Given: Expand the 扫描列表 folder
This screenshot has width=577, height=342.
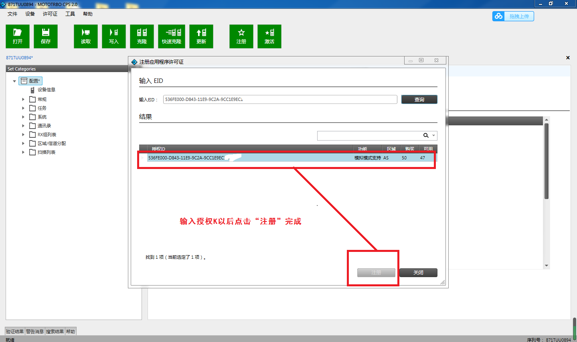Looking at the screenshot, I should pos(23,152).
